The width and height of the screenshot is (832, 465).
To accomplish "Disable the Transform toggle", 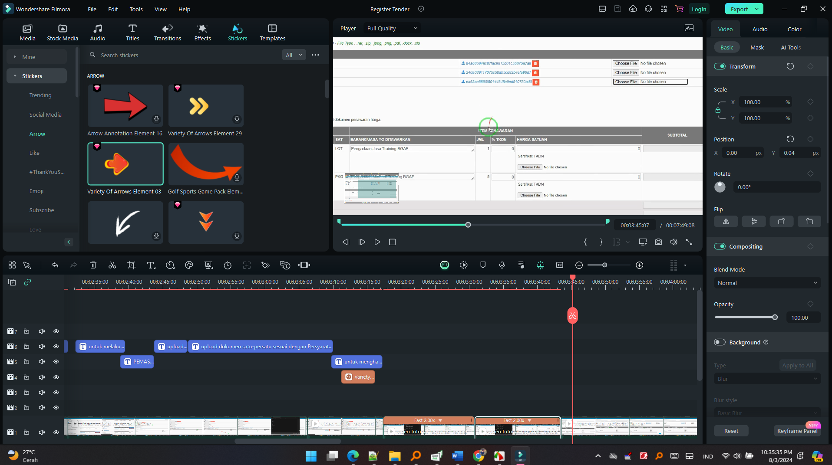I will click(720, 66).
